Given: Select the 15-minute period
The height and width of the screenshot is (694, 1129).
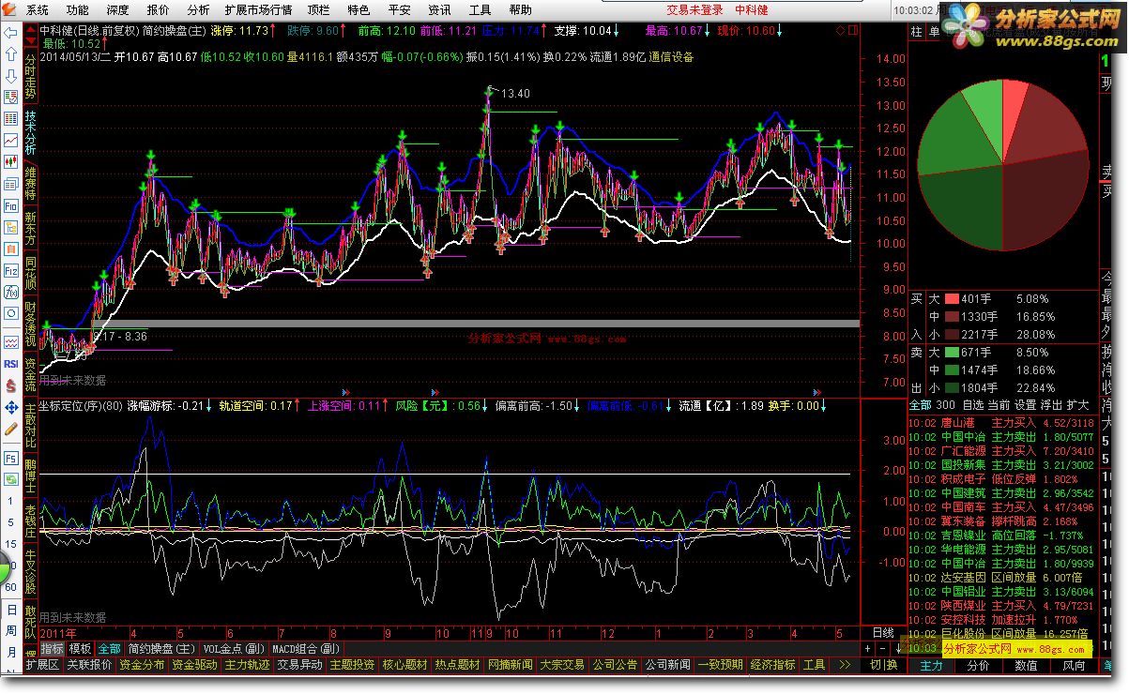Looking at the screenshot, I should click(10, 544).
